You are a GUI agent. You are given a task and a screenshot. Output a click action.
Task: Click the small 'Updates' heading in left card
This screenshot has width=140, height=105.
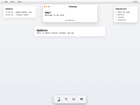pyautogui.click(x=9, y=9)
